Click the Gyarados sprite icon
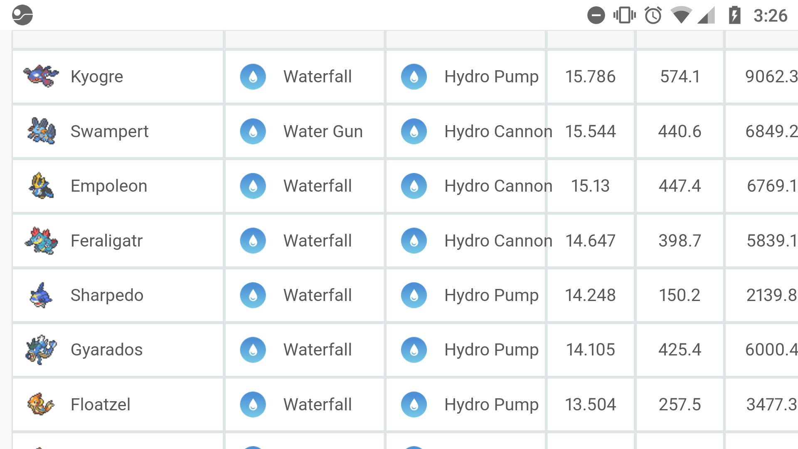Viewport: 798px width, 449px height. click(41, 350)
